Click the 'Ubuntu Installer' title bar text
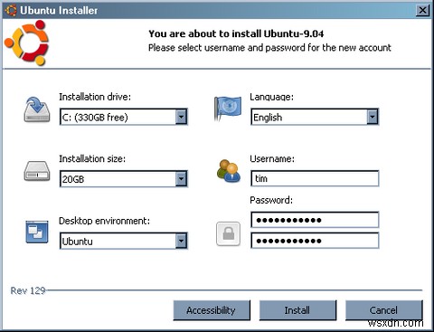Viewport: 434px width, 332px height. tap(59, 11)
